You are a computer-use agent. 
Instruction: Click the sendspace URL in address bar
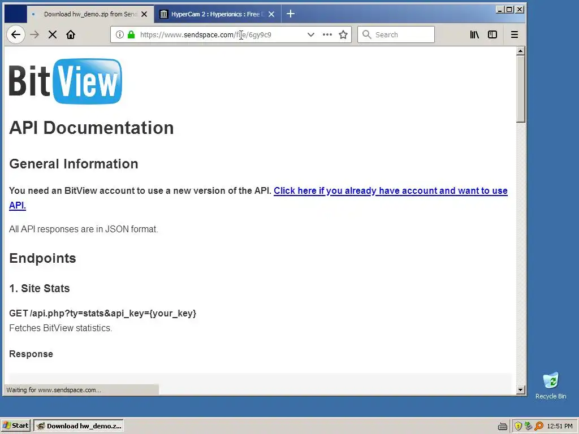coord(206,34)
